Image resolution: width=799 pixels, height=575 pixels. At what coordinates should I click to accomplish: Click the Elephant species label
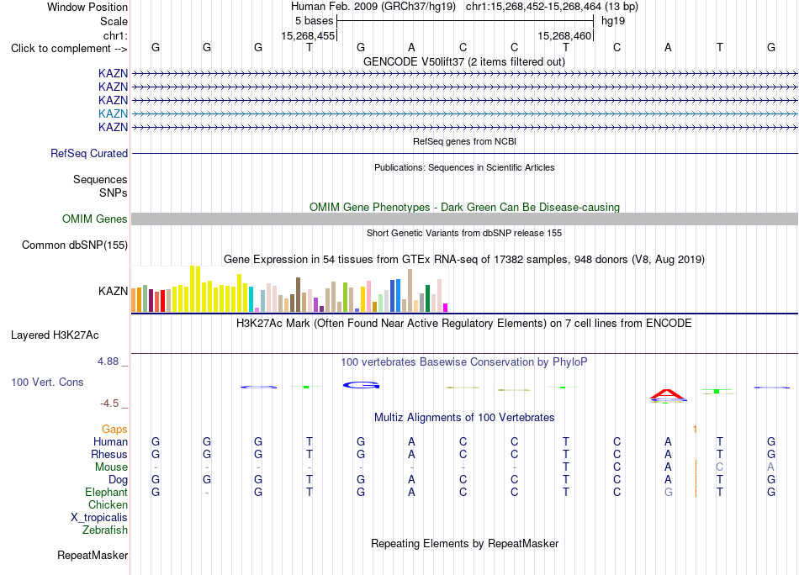(x=107, y=493)
